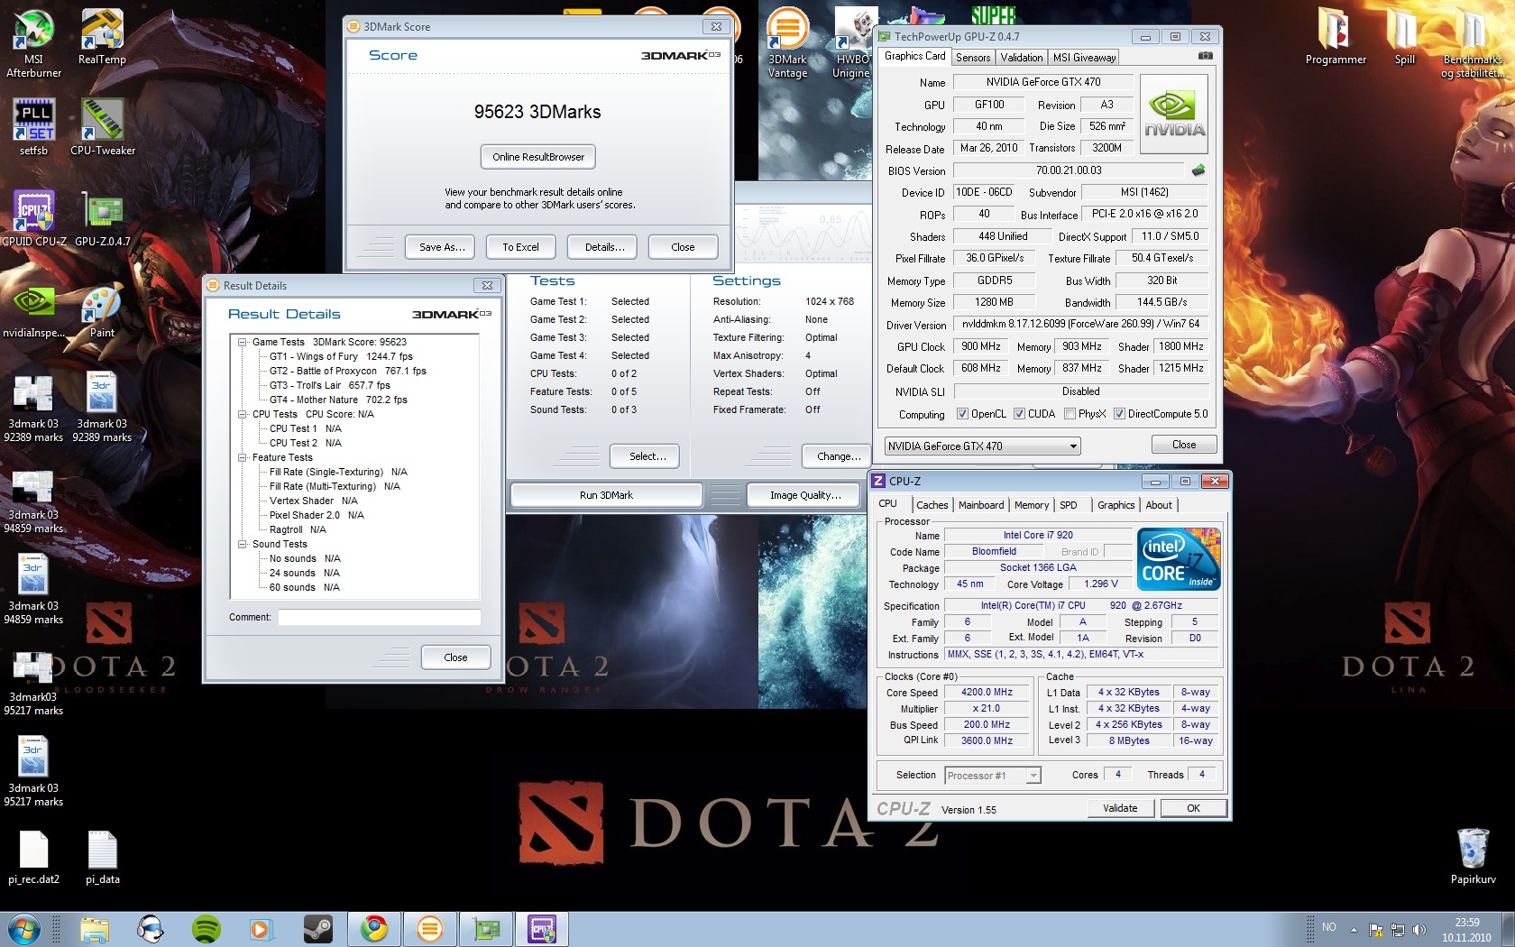Toggle the CUDA checkbox in GPU-Z
1515x947 pixels.
coord(1019,414)
